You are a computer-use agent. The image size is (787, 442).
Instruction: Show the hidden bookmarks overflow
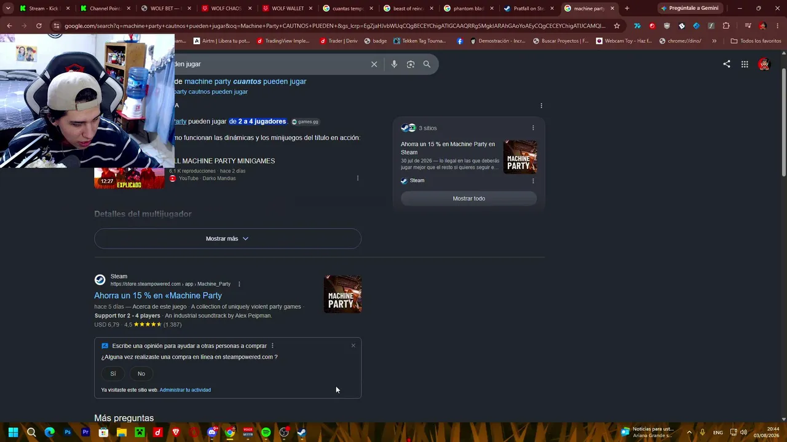point(714,41)
